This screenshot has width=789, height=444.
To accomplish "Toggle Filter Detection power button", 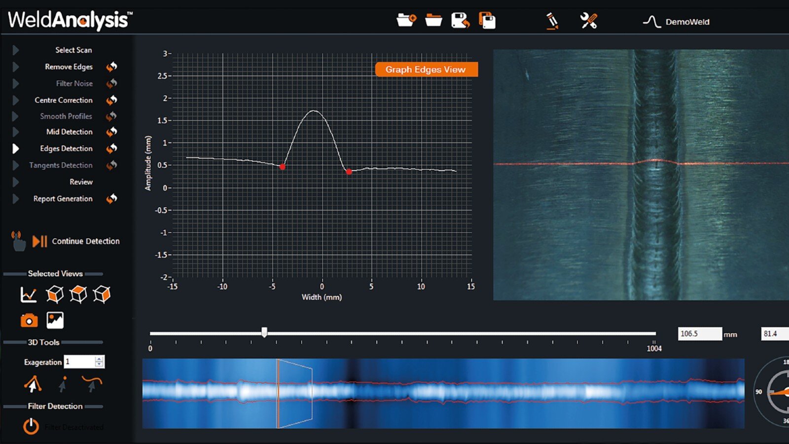I will click(31, 426).
